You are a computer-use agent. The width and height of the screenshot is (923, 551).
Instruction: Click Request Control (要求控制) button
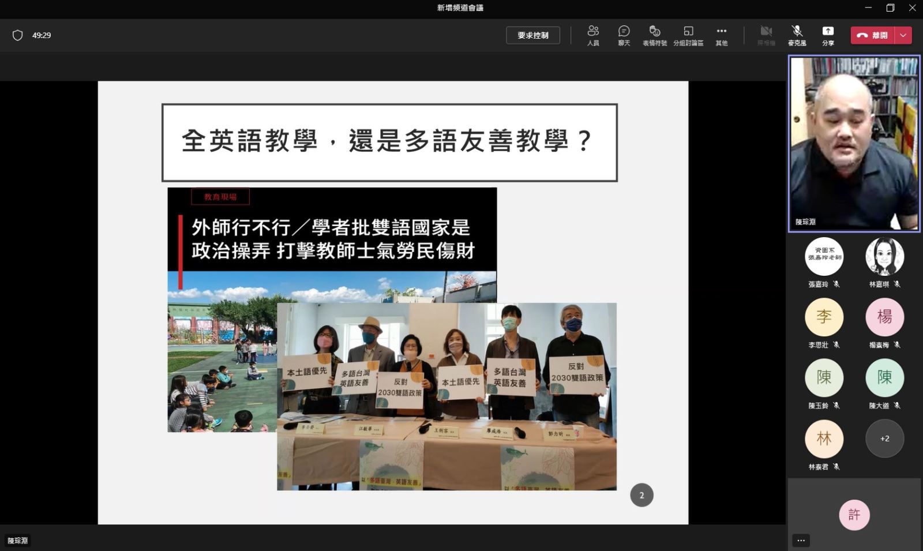(532, 35)
